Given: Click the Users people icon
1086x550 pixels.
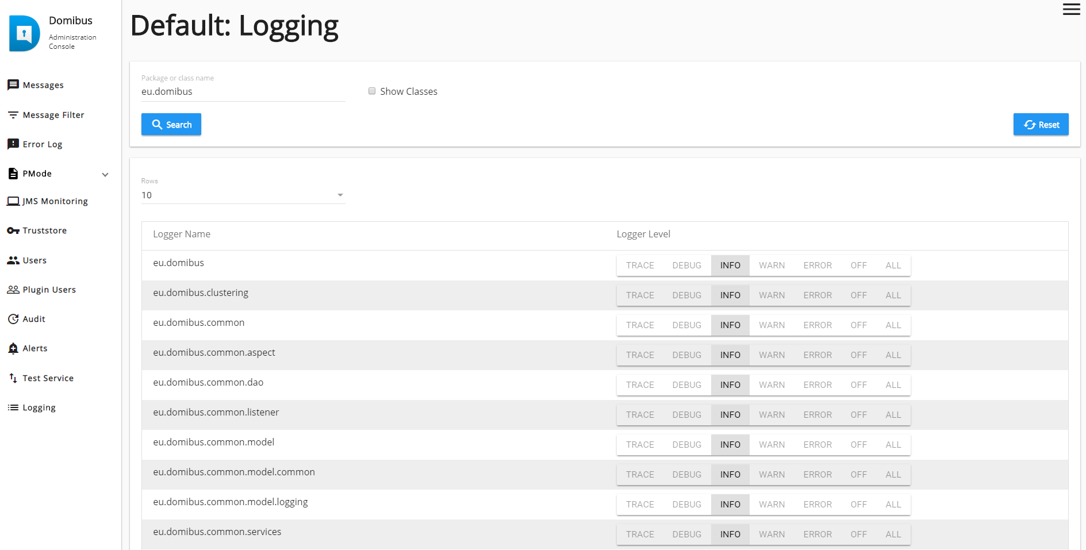Looking at the screenshot, I should tap(13, 260).
